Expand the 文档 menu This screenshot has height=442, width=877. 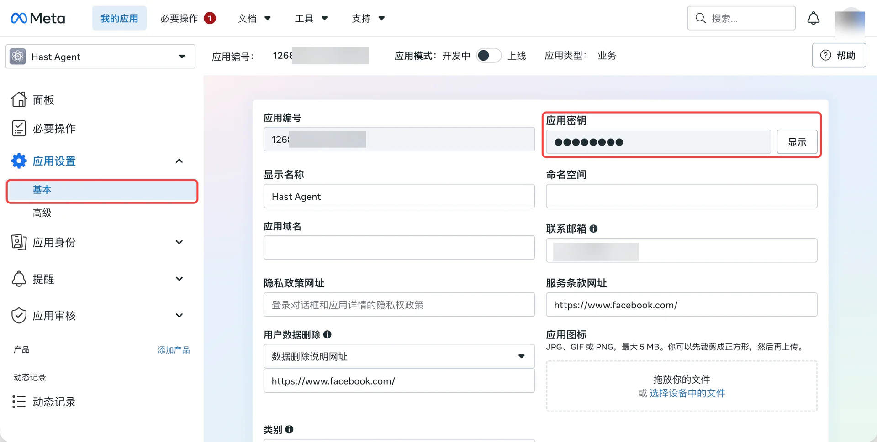coord(254,18)
